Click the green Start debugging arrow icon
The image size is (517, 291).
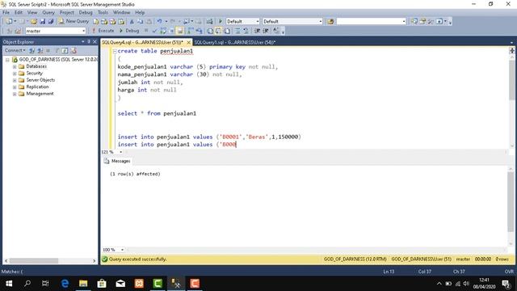pos(221,22)
